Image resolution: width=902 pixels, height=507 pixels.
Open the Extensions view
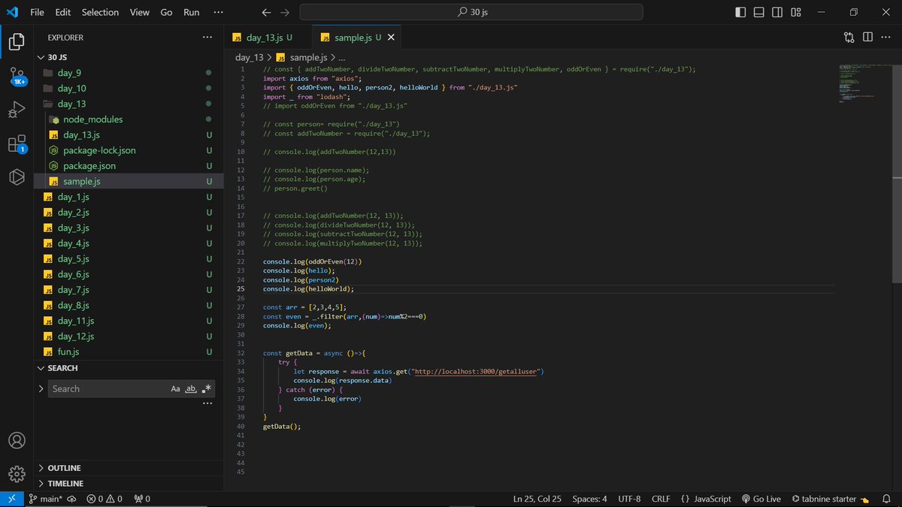point(16,143)
